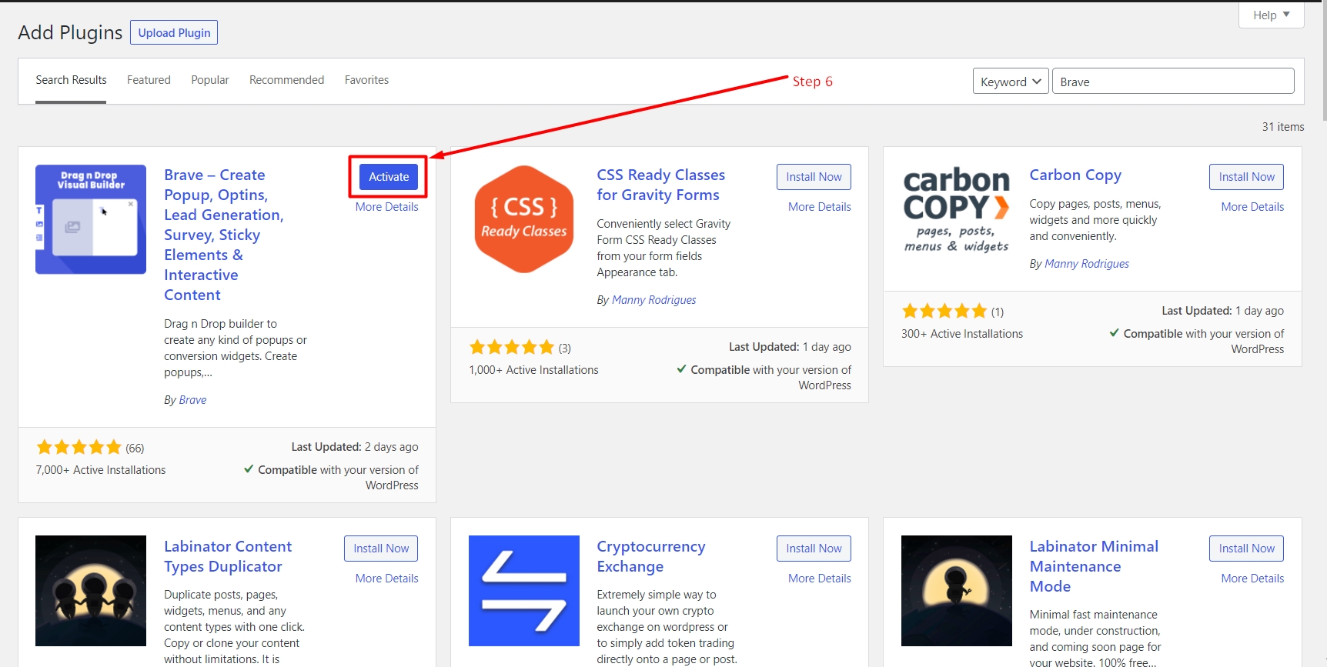Screen dimensions: 1327x667
Task: Click the Carbon Copy star rating
Action: tap(944, 311)
